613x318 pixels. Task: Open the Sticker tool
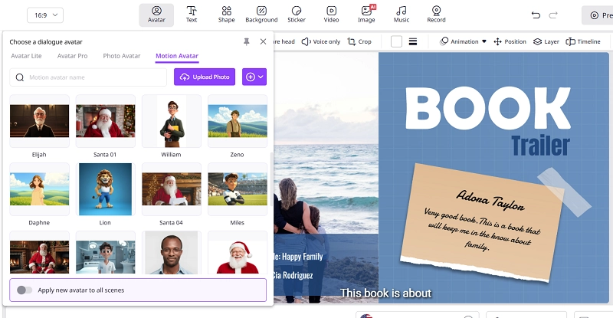point(297,15)
